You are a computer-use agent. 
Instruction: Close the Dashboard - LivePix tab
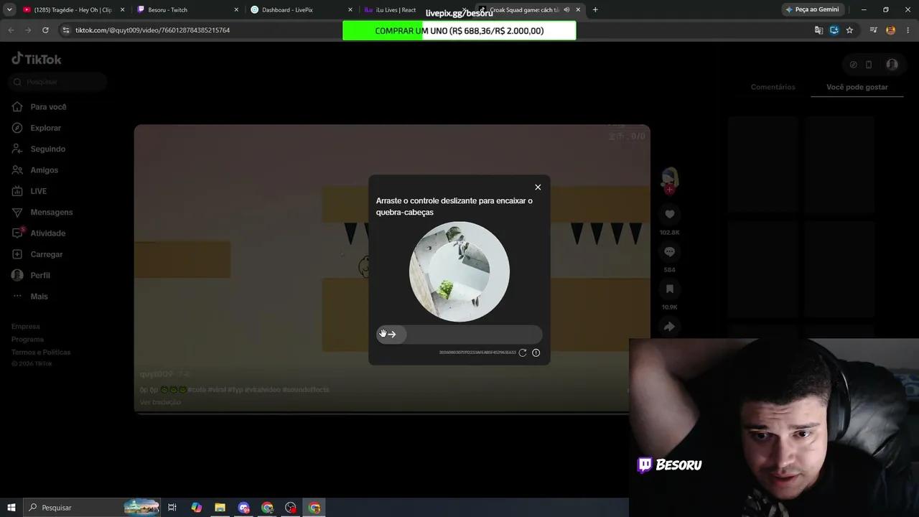350,10
